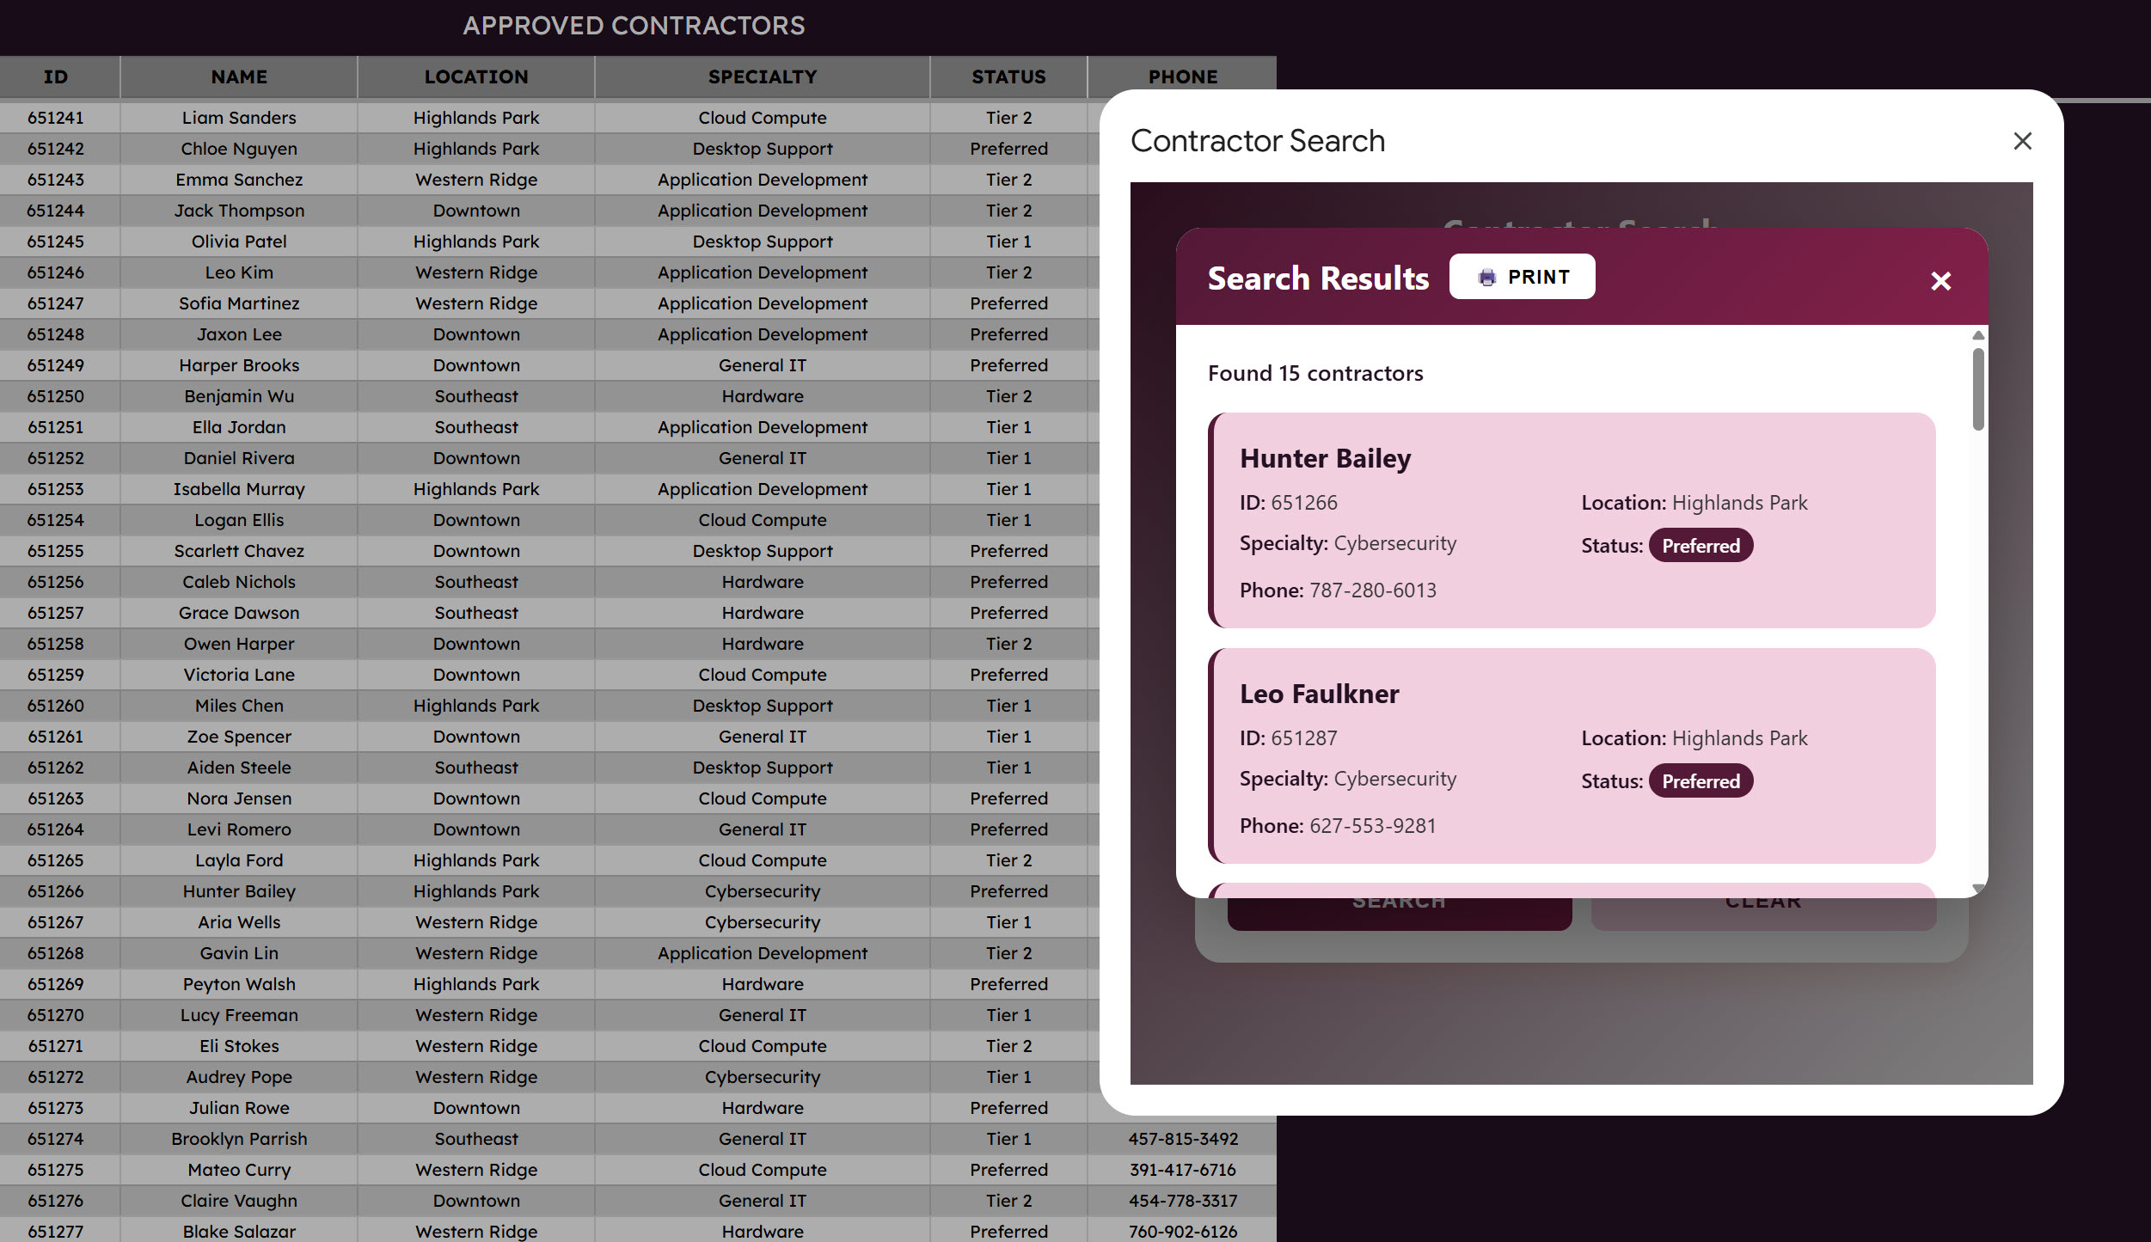Click the printer icon in the Print button

(x=1486, y=277)
